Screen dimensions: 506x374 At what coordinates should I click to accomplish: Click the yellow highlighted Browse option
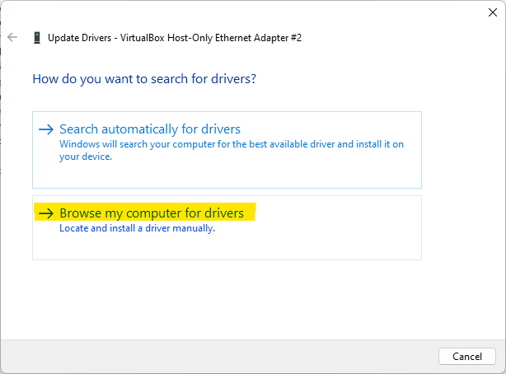145,212
